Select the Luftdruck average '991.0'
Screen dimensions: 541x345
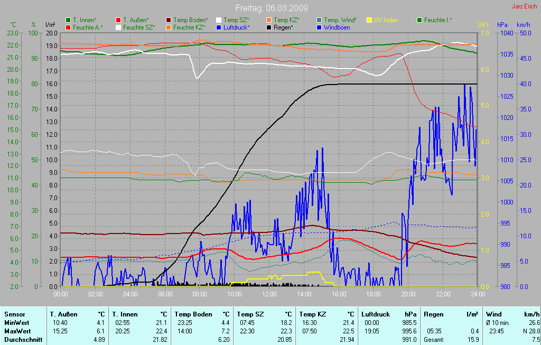409,340
